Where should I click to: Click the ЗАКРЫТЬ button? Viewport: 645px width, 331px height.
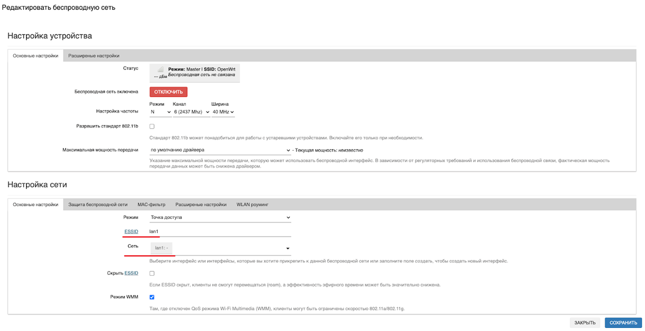tap(585, 323)
